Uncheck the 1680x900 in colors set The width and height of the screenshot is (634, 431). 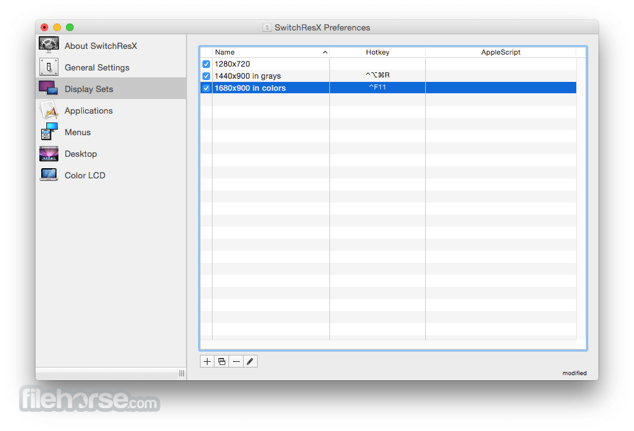click(x=206, y=88)
